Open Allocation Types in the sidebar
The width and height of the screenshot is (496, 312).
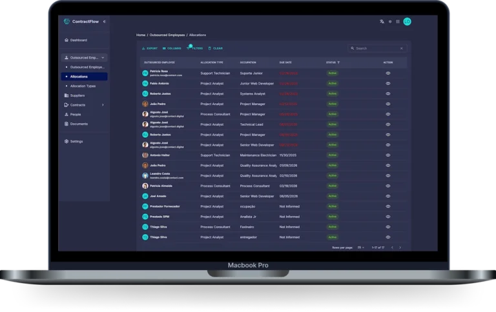pos(83,86)
